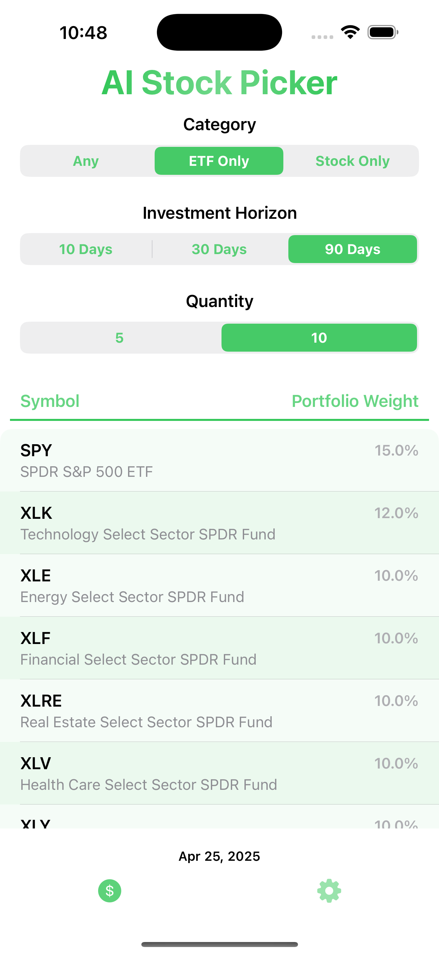Screen dimensions: 439x955
Task: Choose Stock Only category
Action: 353,161
